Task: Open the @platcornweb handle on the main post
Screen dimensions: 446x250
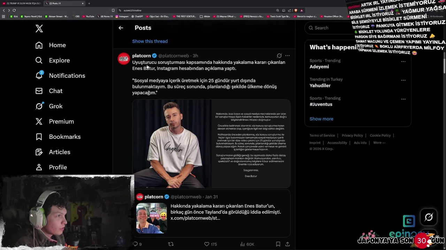Action: 174,56
